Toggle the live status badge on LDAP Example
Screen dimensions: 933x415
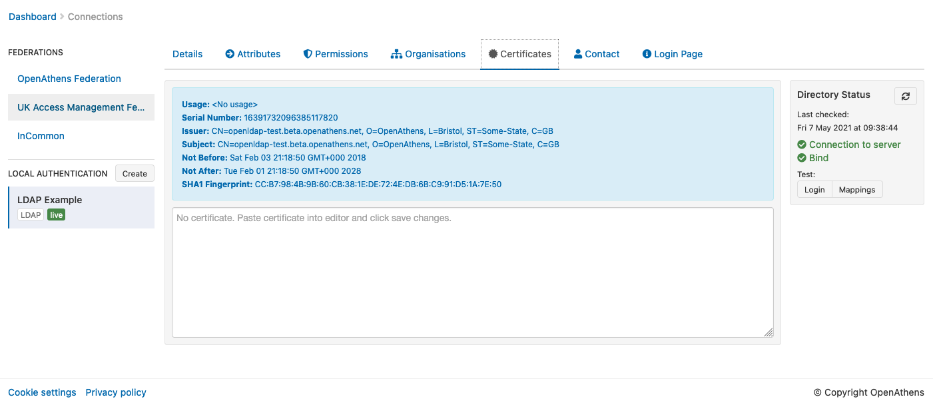56,214
